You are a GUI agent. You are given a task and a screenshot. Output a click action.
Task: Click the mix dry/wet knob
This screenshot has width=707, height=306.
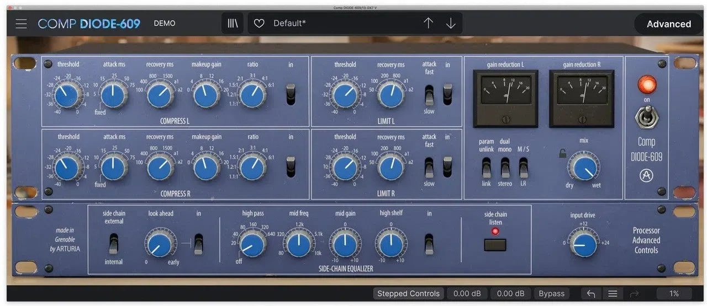tap(583, 167)
